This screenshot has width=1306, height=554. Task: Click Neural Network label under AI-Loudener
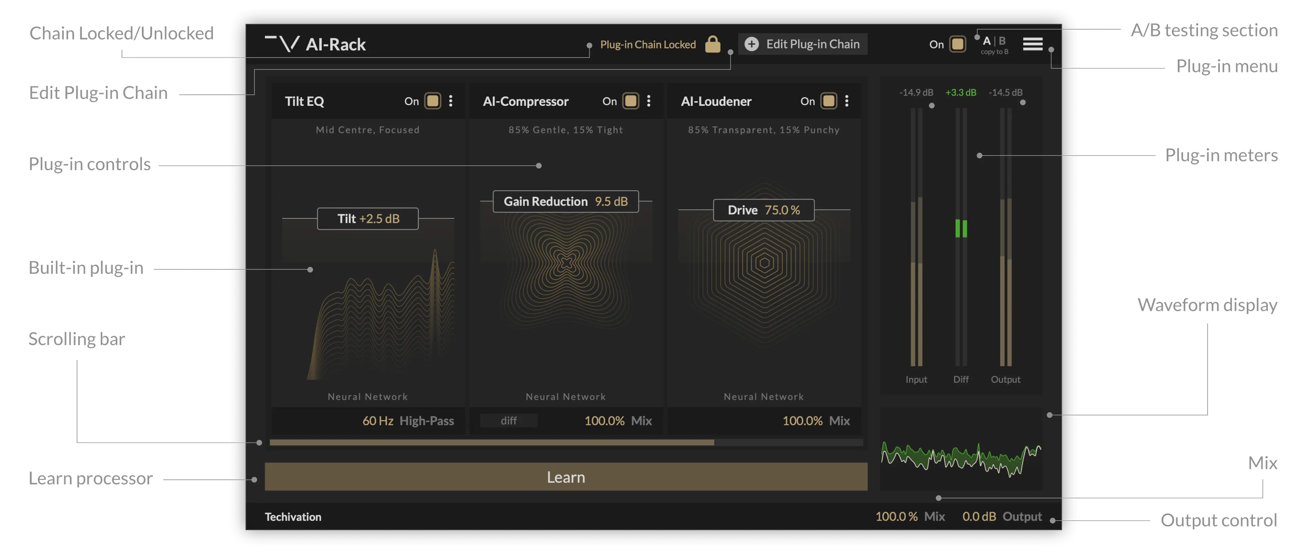pyautogui.click(x=764, y=396)
